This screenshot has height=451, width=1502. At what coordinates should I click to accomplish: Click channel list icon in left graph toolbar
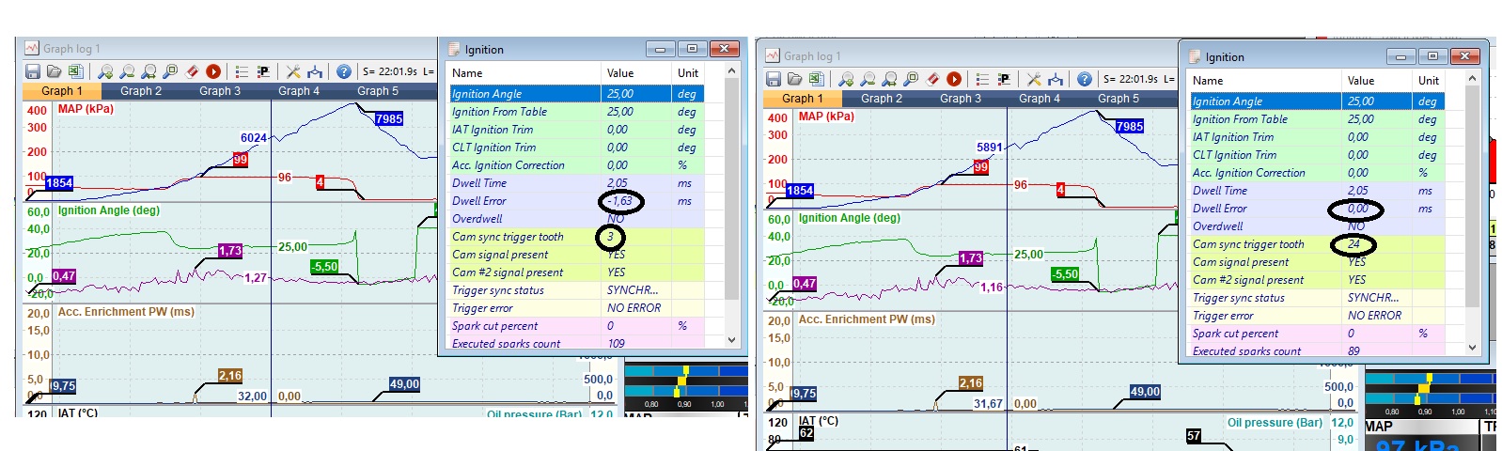click(242, 71)
